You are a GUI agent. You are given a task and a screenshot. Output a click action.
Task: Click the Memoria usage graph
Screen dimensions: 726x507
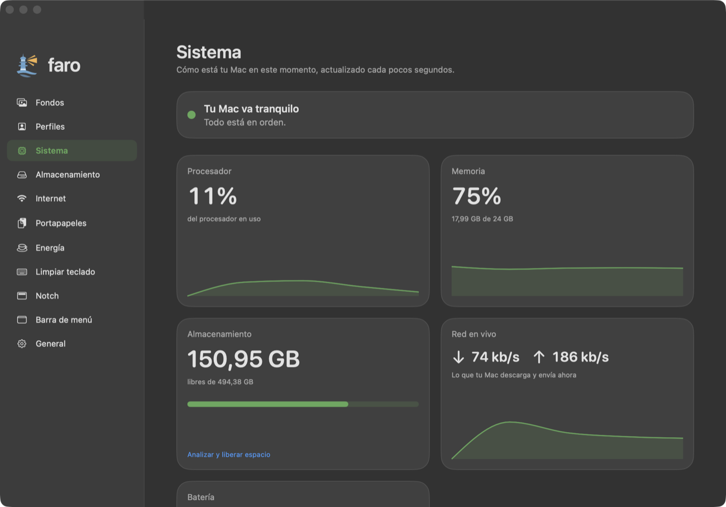coord(567,281)
